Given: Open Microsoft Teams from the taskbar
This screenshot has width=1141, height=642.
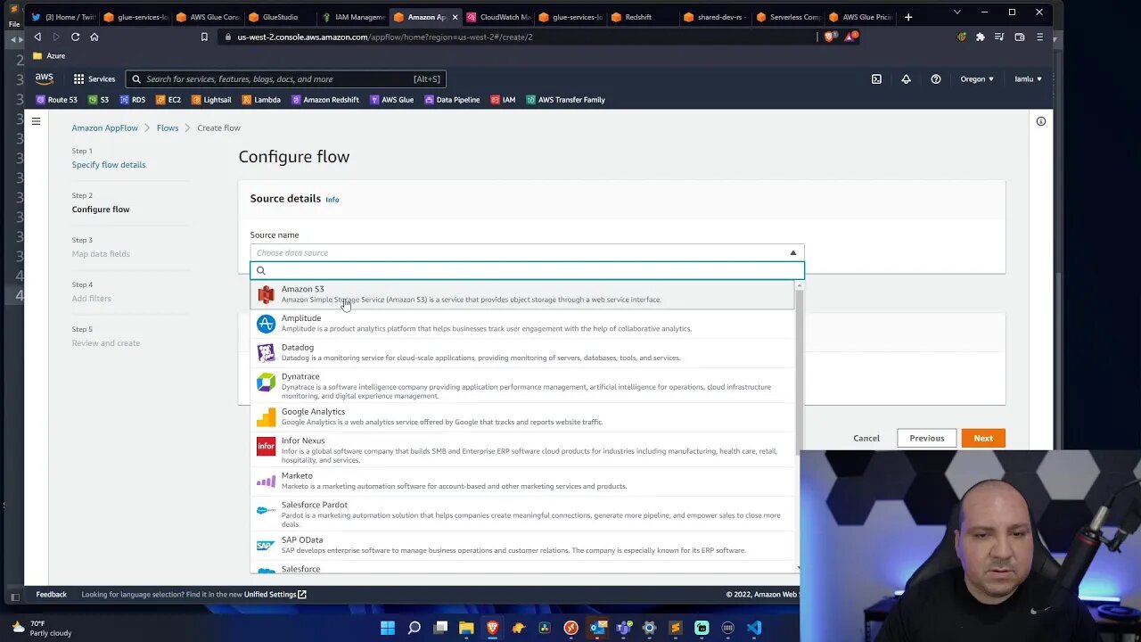Looking at the screenshot, I should [x=623, y=628].
